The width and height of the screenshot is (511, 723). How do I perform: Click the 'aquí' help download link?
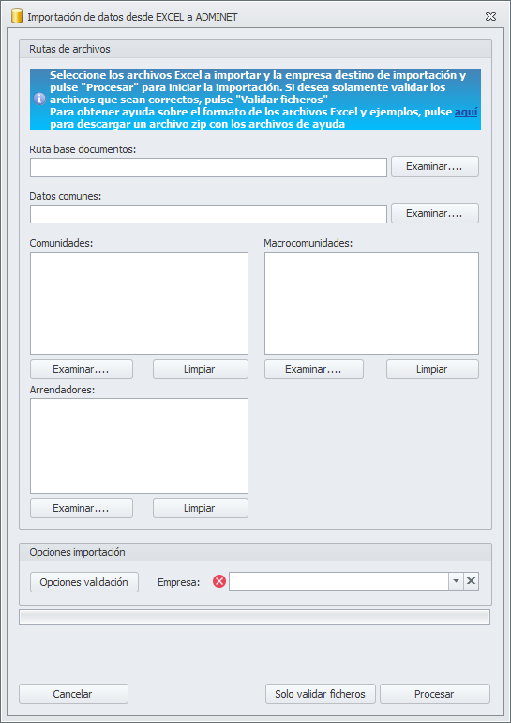pos(466,112)
